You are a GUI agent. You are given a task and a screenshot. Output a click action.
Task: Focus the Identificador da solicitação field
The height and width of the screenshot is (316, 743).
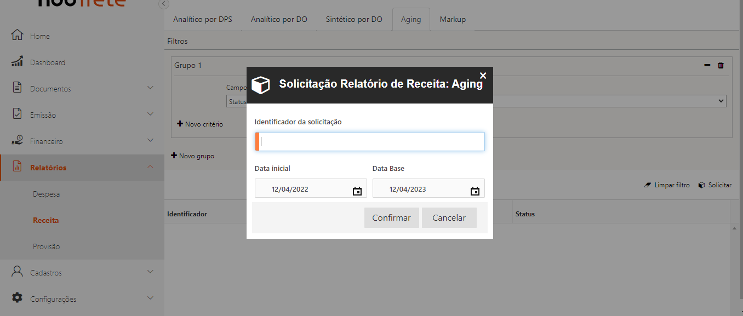pos(371,141)
